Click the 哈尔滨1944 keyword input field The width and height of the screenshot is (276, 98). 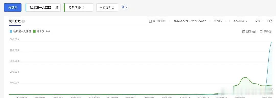78,8
